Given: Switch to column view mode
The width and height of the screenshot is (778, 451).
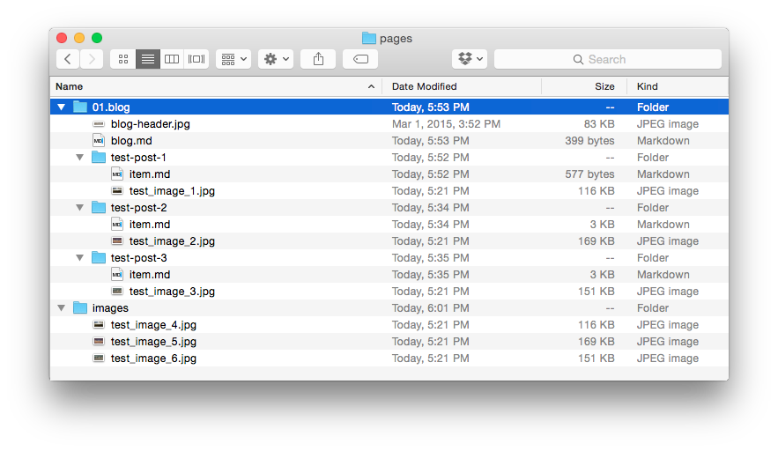Looking at the screenshot, I should tap(172, 59).
